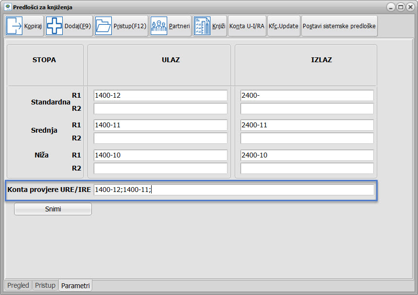418x295 pixels.
Task: Click the Konta provjere URE/IRE label
Action: [49, 190]
